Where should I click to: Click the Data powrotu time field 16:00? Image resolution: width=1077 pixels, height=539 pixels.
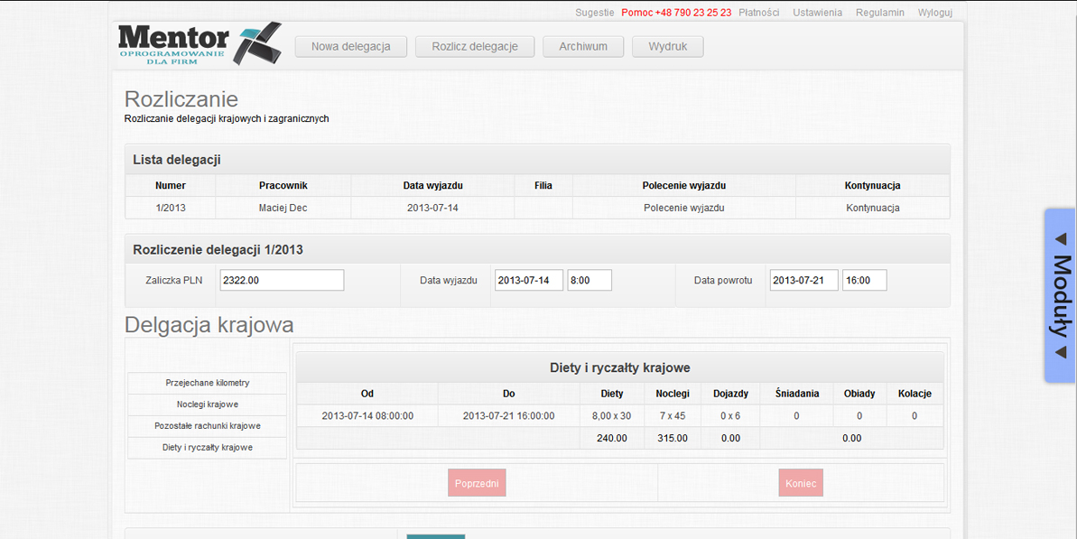click(864, 281)
